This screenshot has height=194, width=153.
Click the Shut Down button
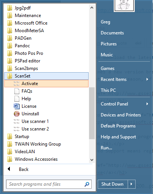(113, 184)
